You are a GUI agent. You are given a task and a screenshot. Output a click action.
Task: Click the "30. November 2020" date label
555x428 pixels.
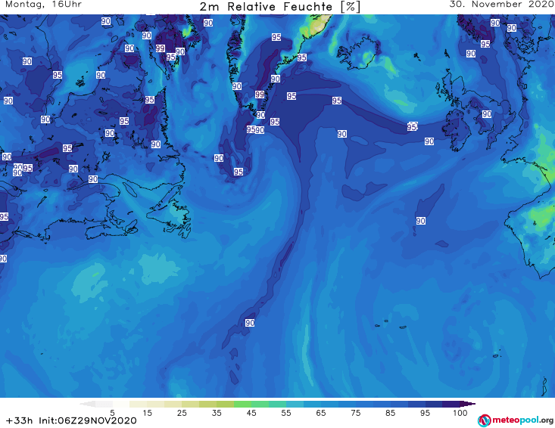coord(501,5)
